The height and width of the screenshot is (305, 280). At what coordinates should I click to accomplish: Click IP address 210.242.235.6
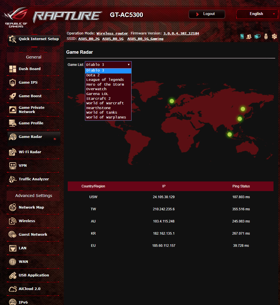point(164,209)
